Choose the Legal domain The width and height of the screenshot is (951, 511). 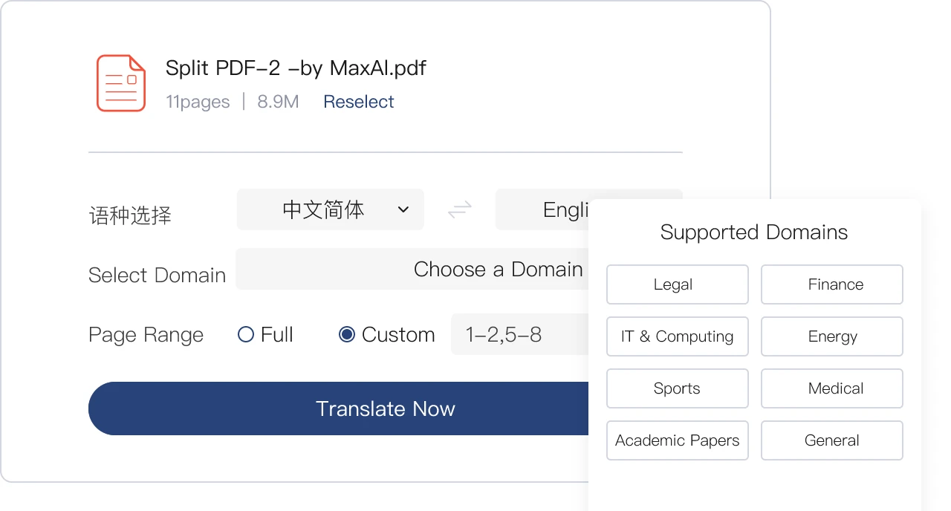[x=677, y=284]
